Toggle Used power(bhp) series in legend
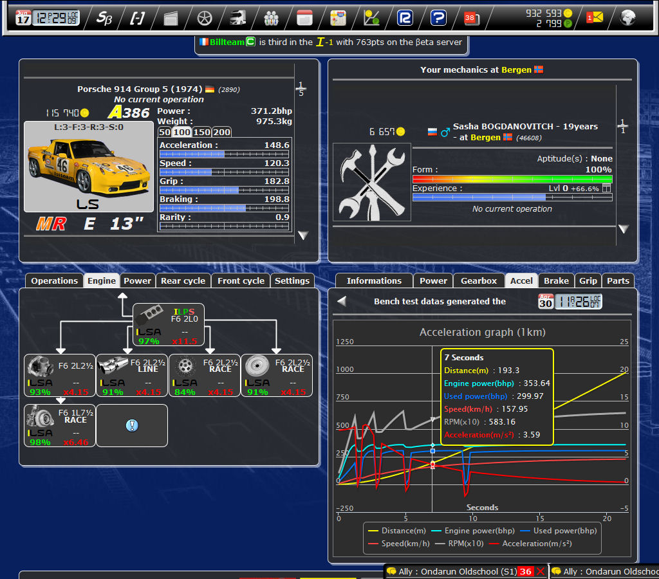Screen dimensions: 659x579 click(559, 531)
